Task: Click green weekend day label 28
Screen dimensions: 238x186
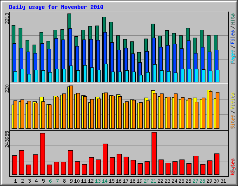Action: tap(202, 181)
